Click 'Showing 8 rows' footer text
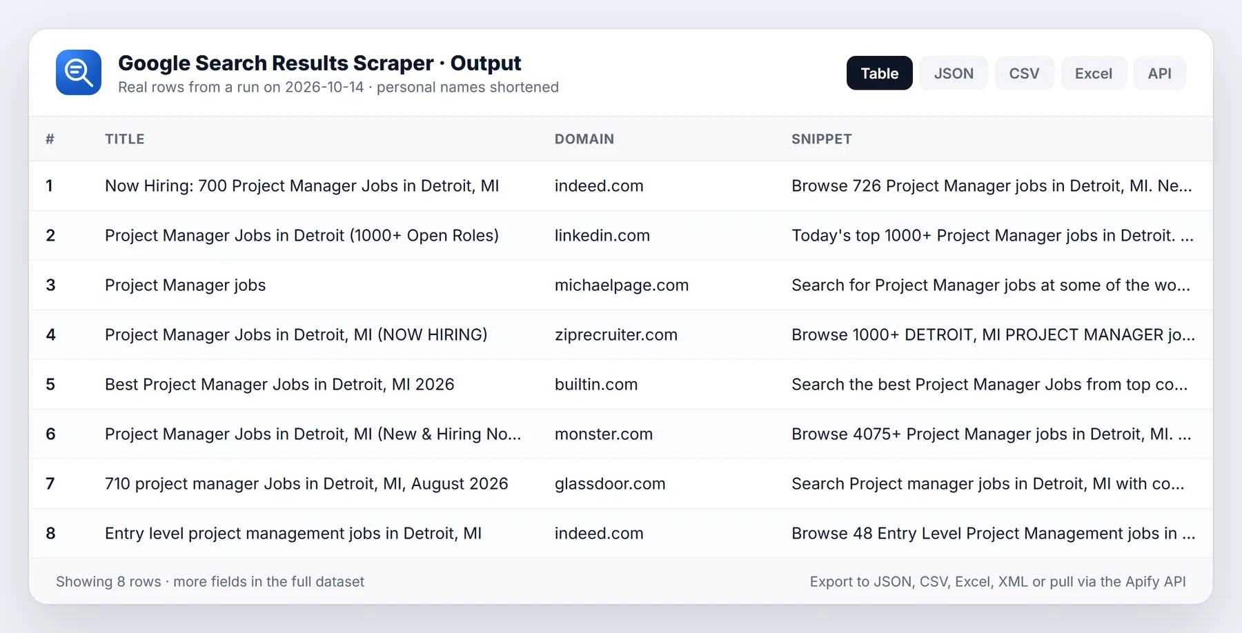The height and width of the screenshot is (633, 1242). point(108,581)
